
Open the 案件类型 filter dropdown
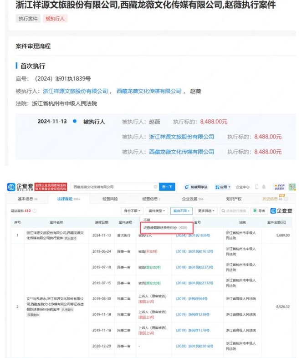point(157,211)
